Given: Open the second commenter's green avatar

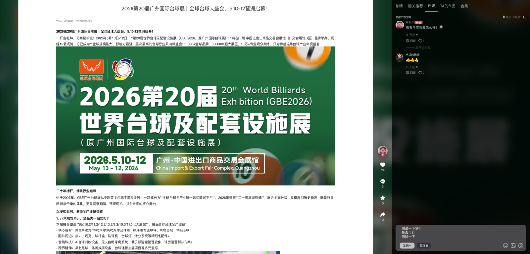Looking at the screenshot, I should [399, 57].
